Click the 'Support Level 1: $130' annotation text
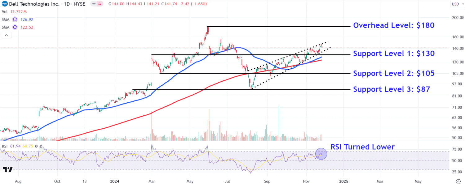 (x=394, y=53)
